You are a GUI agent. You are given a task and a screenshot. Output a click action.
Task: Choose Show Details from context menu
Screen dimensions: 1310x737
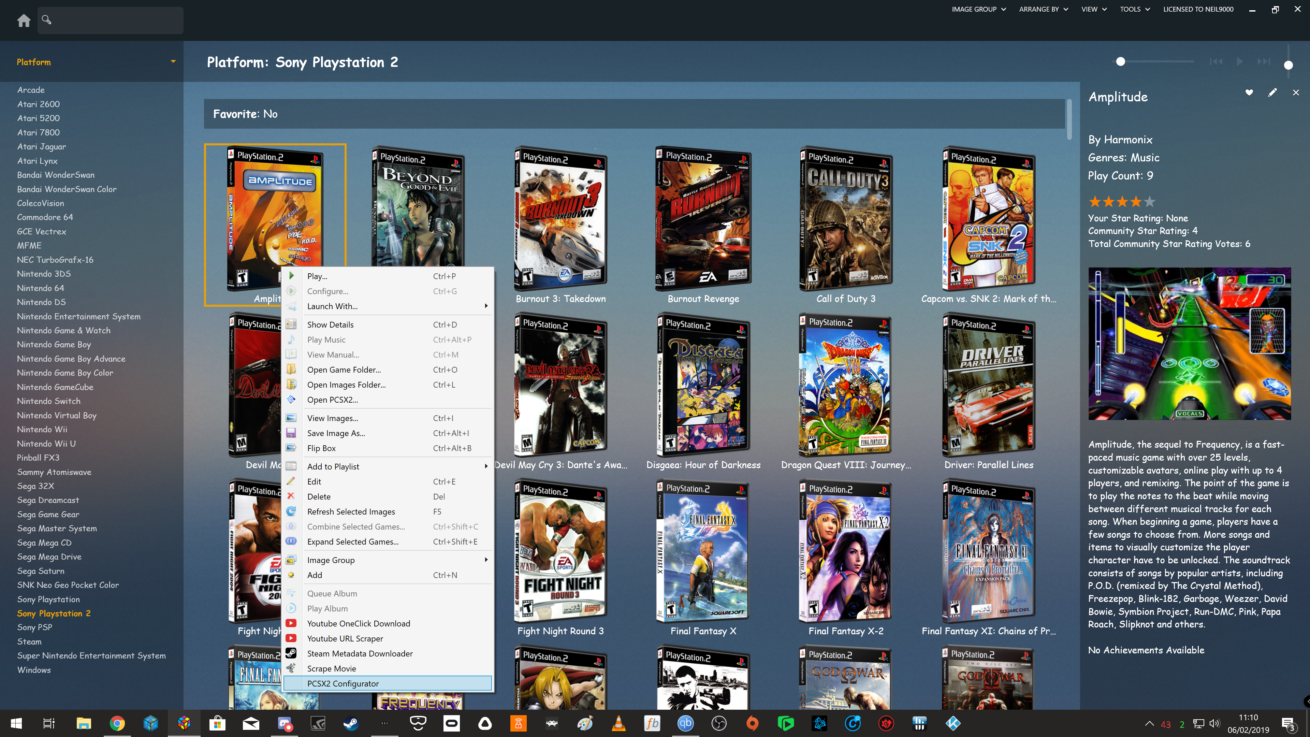tap(388, 324)
